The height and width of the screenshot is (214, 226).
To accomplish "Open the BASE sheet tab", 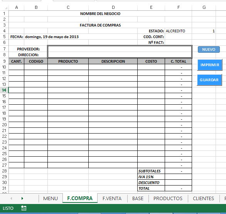I will (x=138, y=199).
